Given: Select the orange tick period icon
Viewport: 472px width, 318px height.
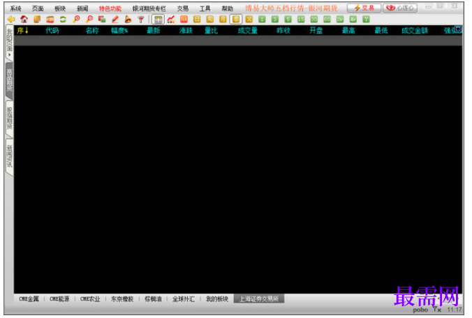Looking at the screenshot, I should [184, 20].
